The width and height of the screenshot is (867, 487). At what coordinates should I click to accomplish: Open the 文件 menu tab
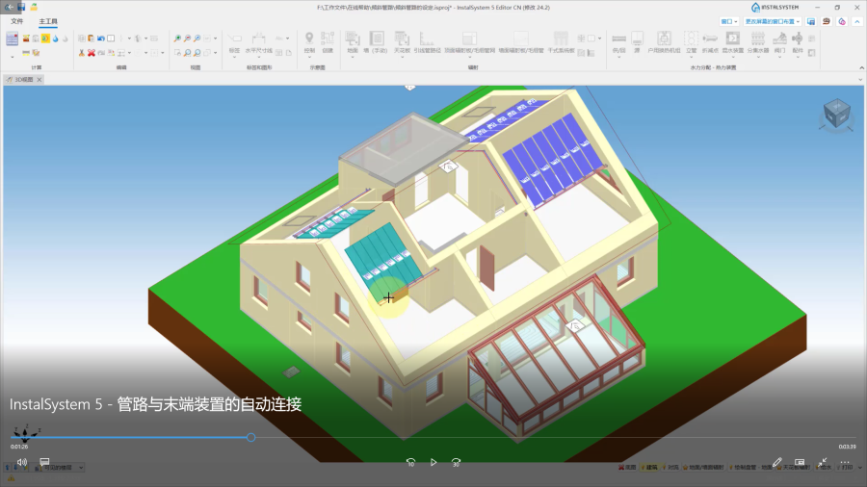pyautogui.click(x=17, y=21)
